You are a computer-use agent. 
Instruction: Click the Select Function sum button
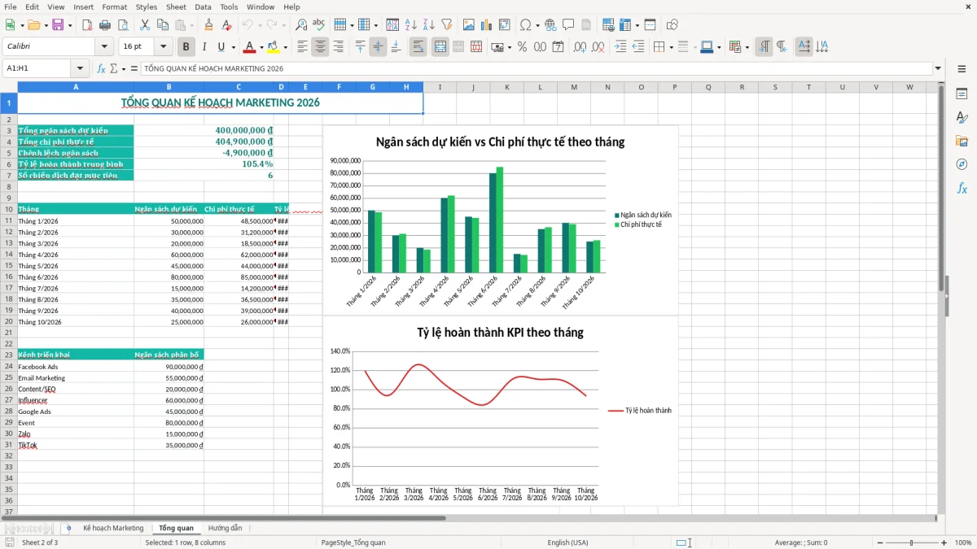pos(113,69)
